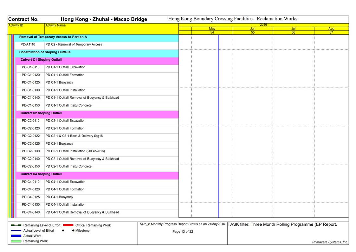Click the green Remaining Level of Effort legend bar

[x=16, y=225]
